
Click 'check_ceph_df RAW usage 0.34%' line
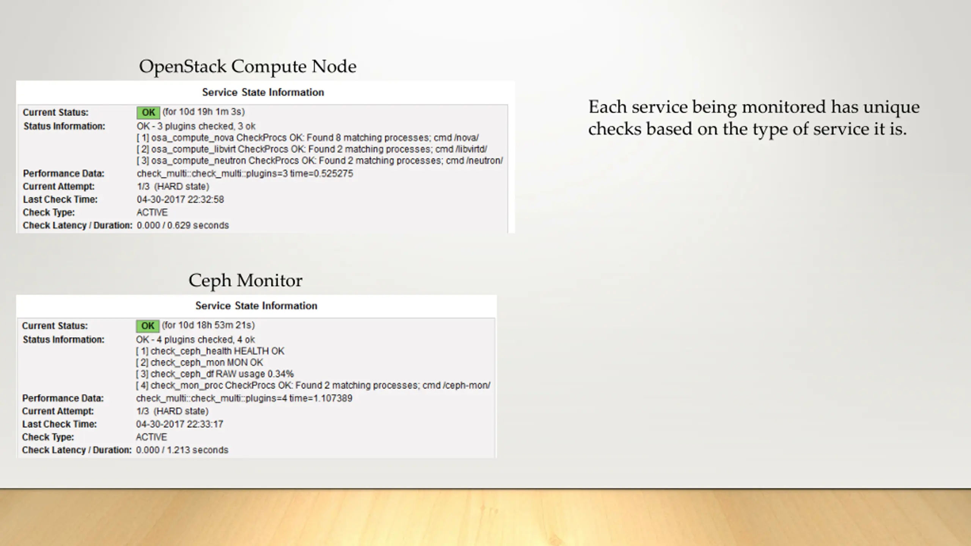215,374
